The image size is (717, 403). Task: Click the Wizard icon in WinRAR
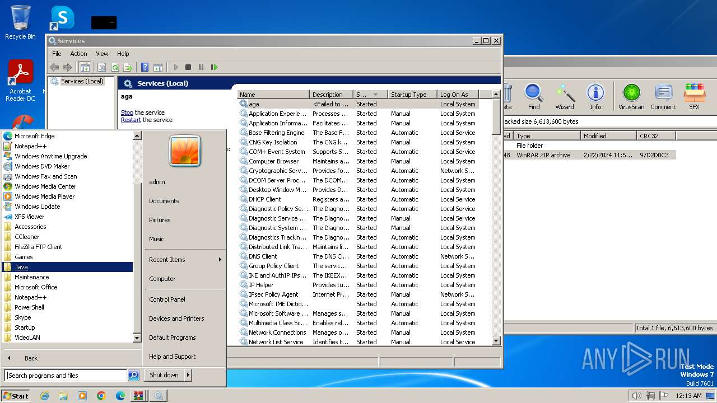565,97
